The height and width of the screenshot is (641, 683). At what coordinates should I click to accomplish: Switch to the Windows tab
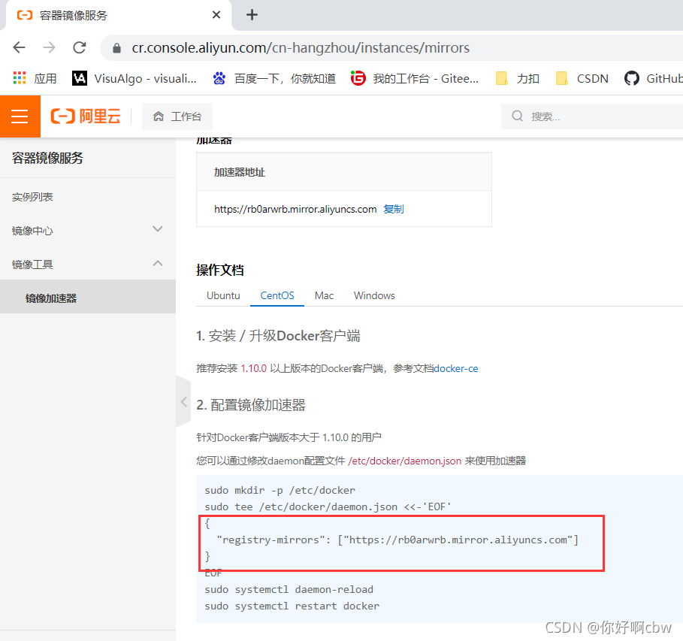click(x=374, y=295)
